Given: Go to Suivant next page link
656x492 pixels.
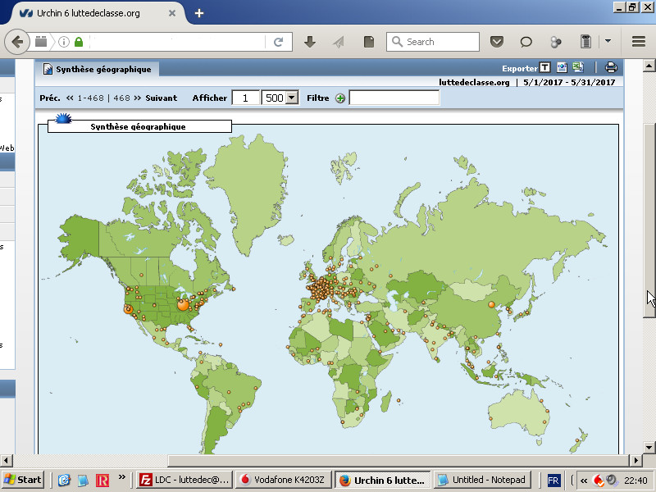Looking at the screenshot, I should pos(161,98).
